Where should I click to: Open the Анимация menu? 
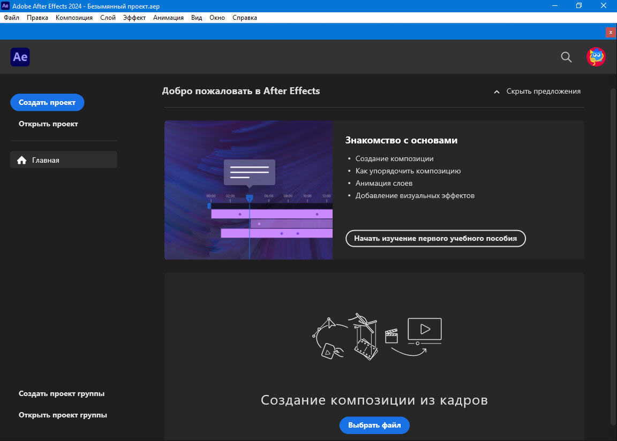(x=168, y=18)
